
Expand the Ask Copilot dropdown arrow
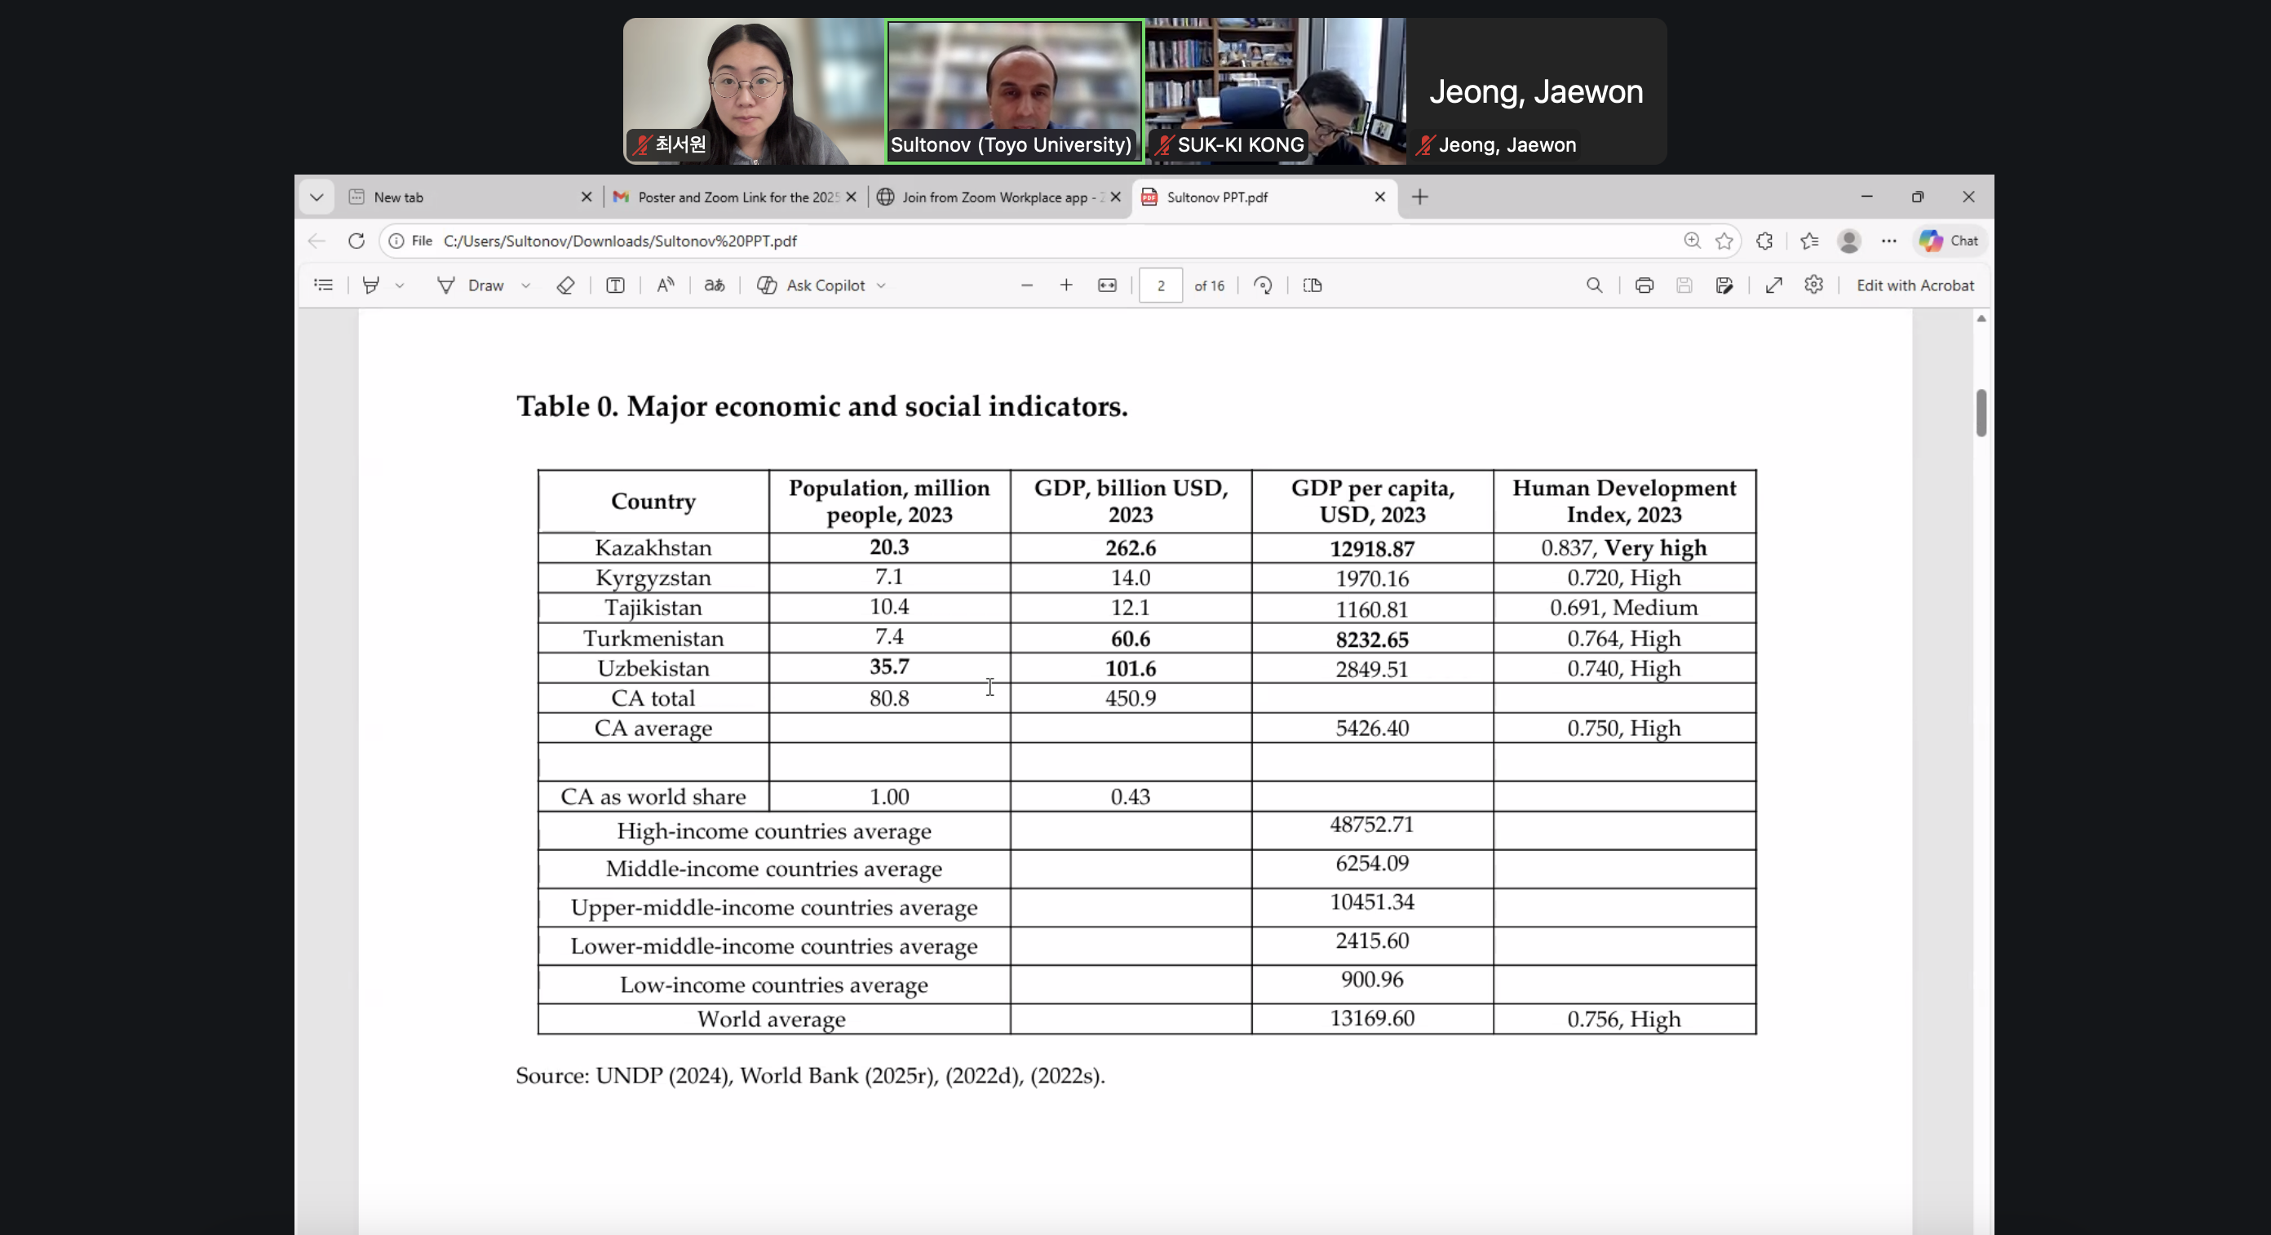pyautogui.click(x=881, y=286)
